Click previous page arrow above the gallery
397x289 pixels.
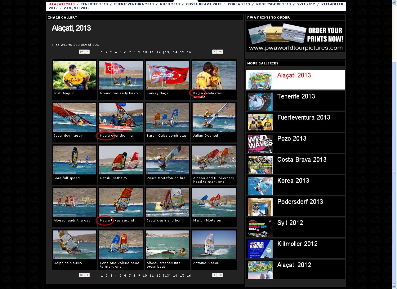(x=87, y=52)
